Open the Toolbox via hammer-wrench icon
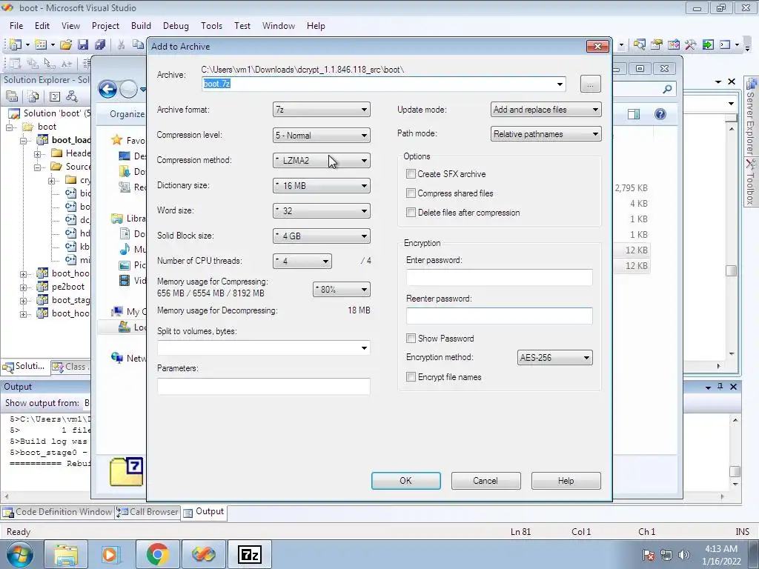This screenshot has width=759, height=569. click(x=691, y=44)
